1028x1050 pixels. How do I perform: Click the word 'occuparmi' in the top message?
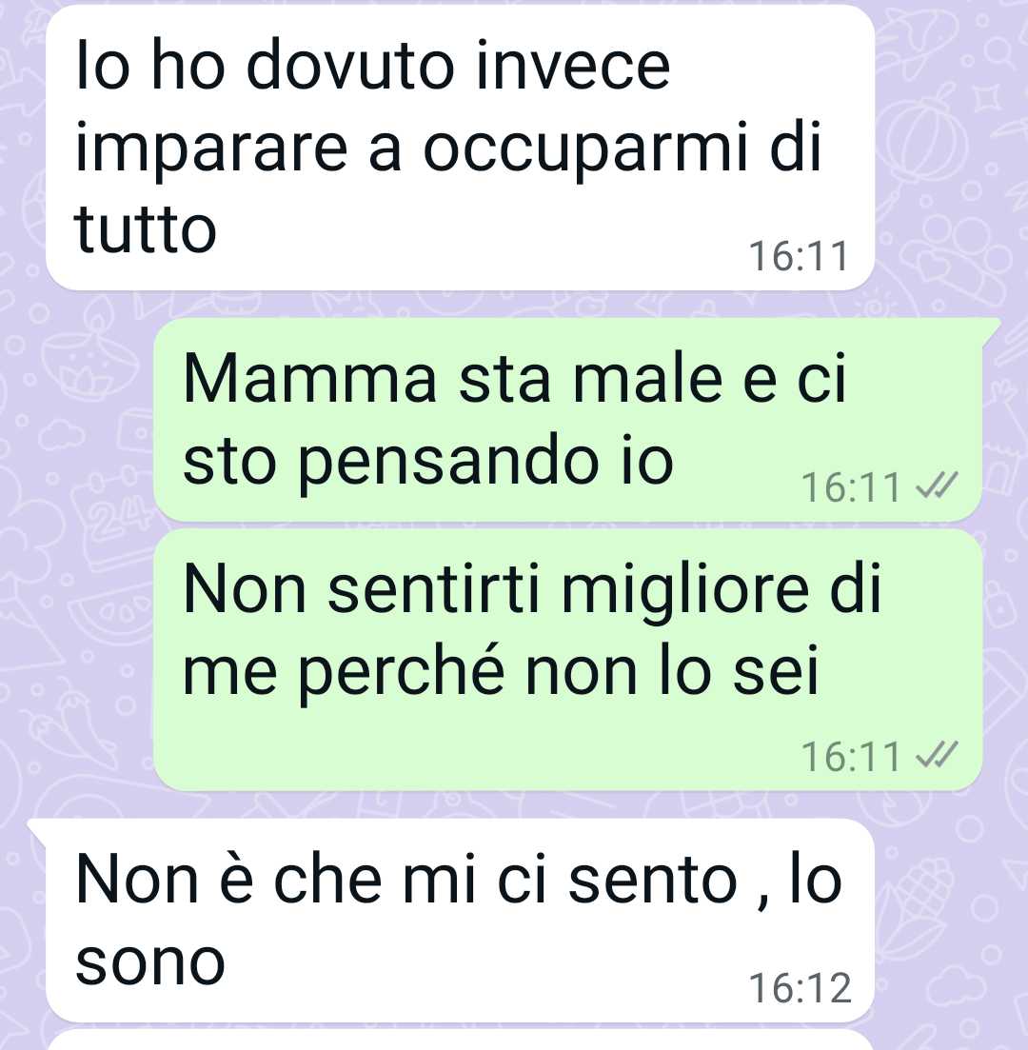(585, 148)
